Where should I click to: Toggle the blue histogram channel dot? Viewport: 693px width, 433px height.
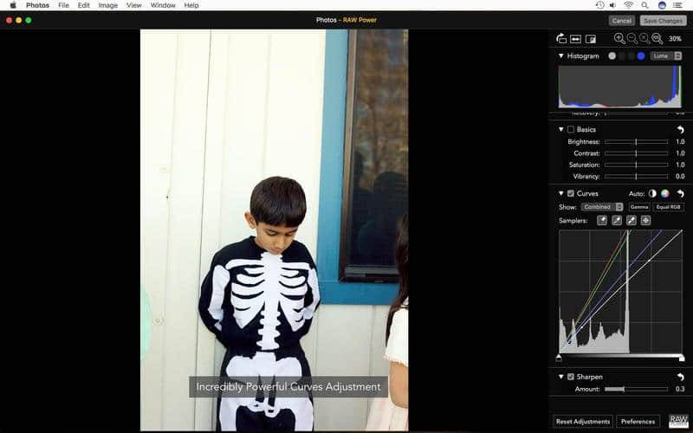coord(641,56)
